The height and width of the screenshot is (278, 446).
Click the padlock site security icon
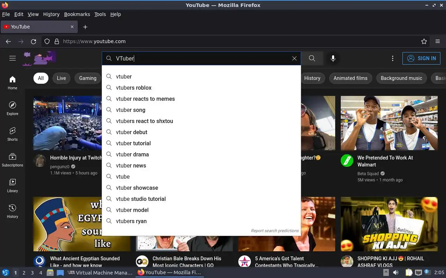[57, 41]
